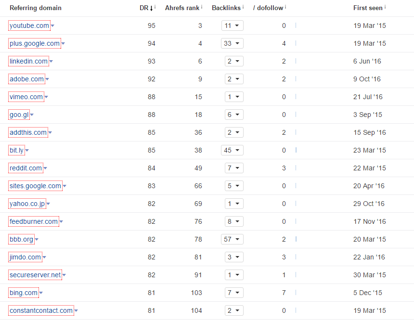Open linkedin.com domain link
This screenshot has width=414, height=322.
[x=28, y=61]
